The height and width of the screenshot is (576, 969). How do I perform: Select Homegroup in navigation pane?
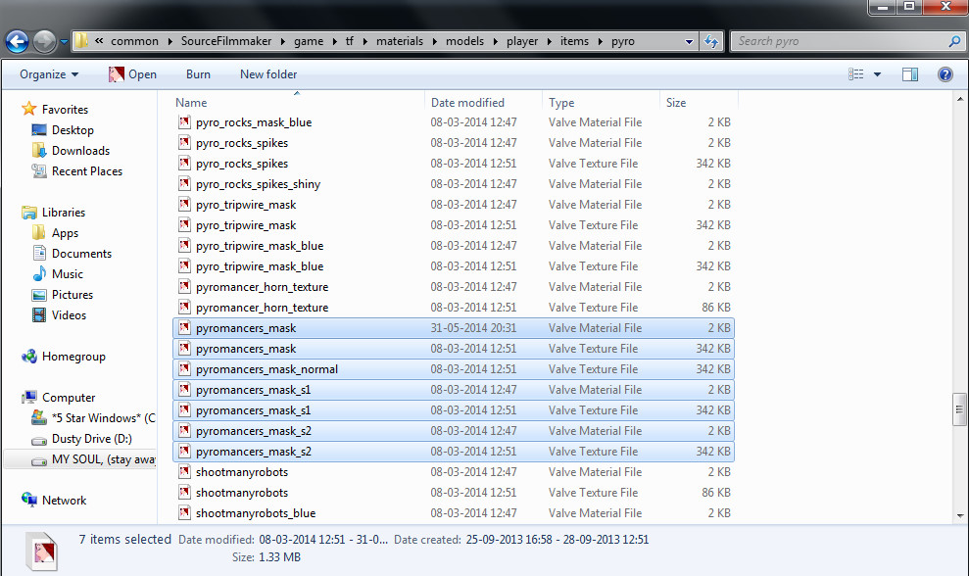73,357
